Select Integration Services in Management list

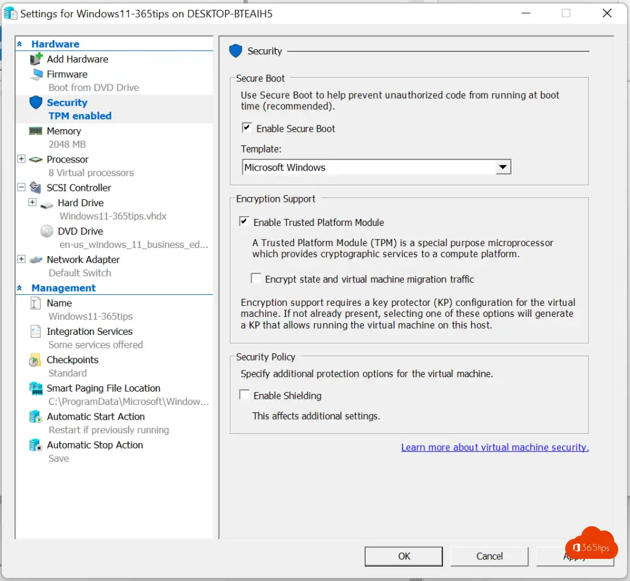89,331
